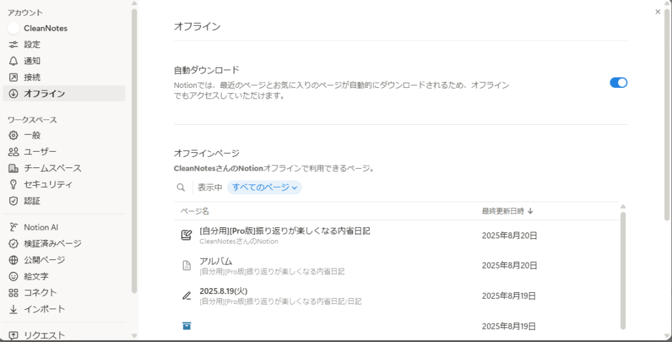Image resolution: width=672 pixels, height=342 pixels.
Task: Click the offline pages list scrollbar
Action: pos(623,270)
